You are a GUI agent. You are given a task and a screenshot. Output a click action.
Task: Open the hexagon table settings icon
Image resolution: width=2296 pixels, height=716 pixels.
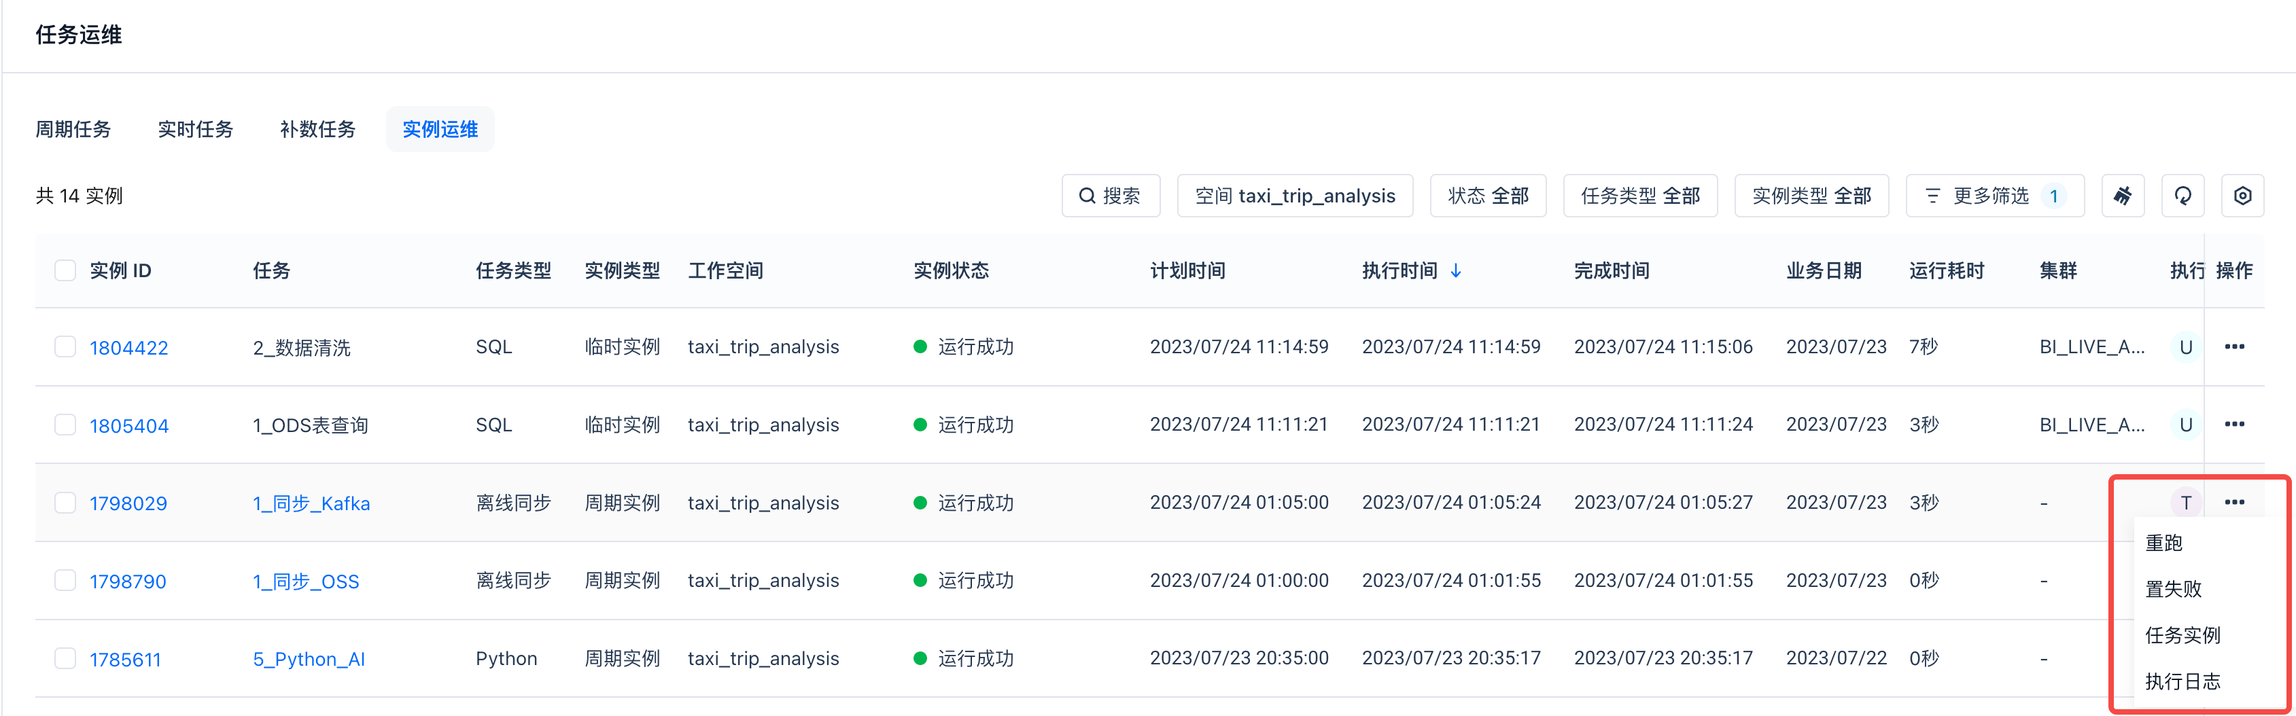[2242, 196]
